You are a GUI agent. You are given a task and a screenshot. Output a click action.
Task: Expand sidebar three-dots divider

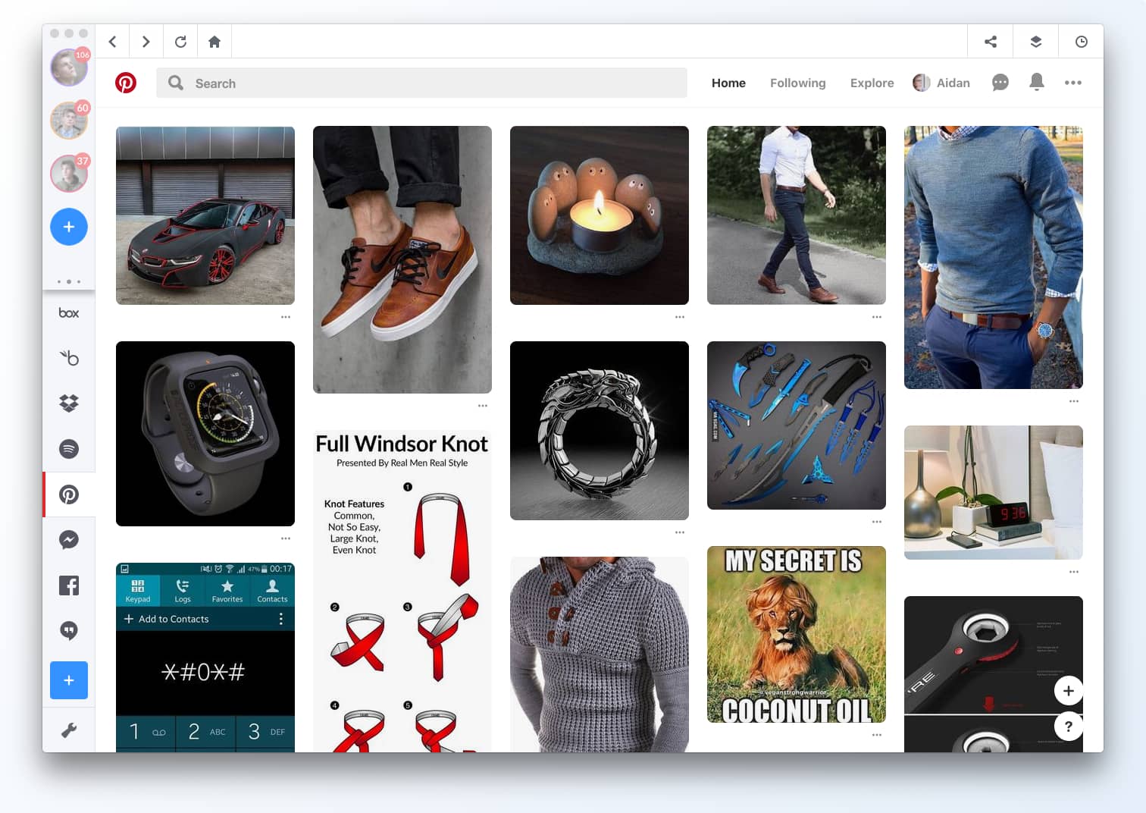69,281
